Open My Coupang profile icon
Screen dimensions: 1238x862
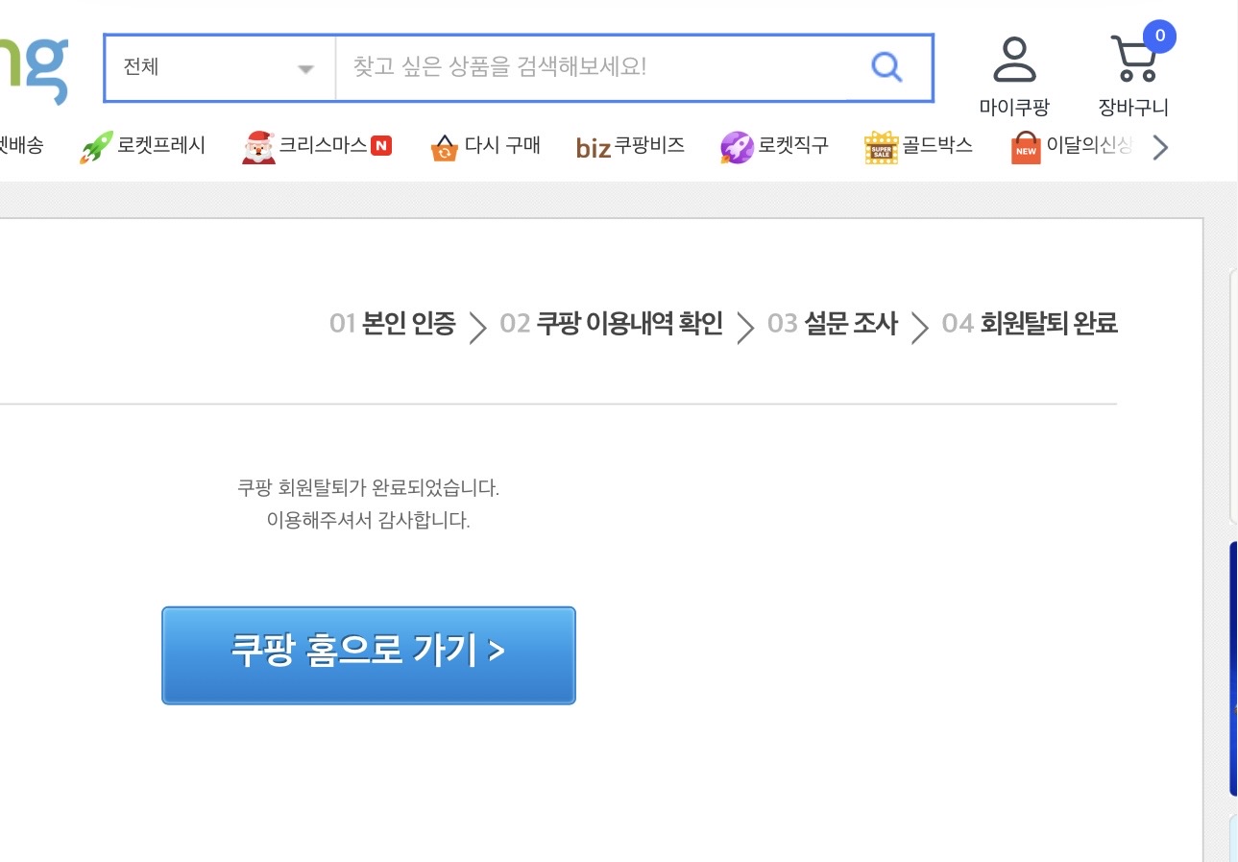(x=1014, y=60)
